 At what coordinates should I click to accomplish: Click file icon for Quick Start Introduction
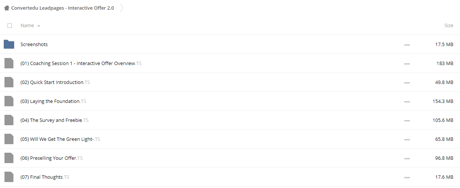coord(9,82)
